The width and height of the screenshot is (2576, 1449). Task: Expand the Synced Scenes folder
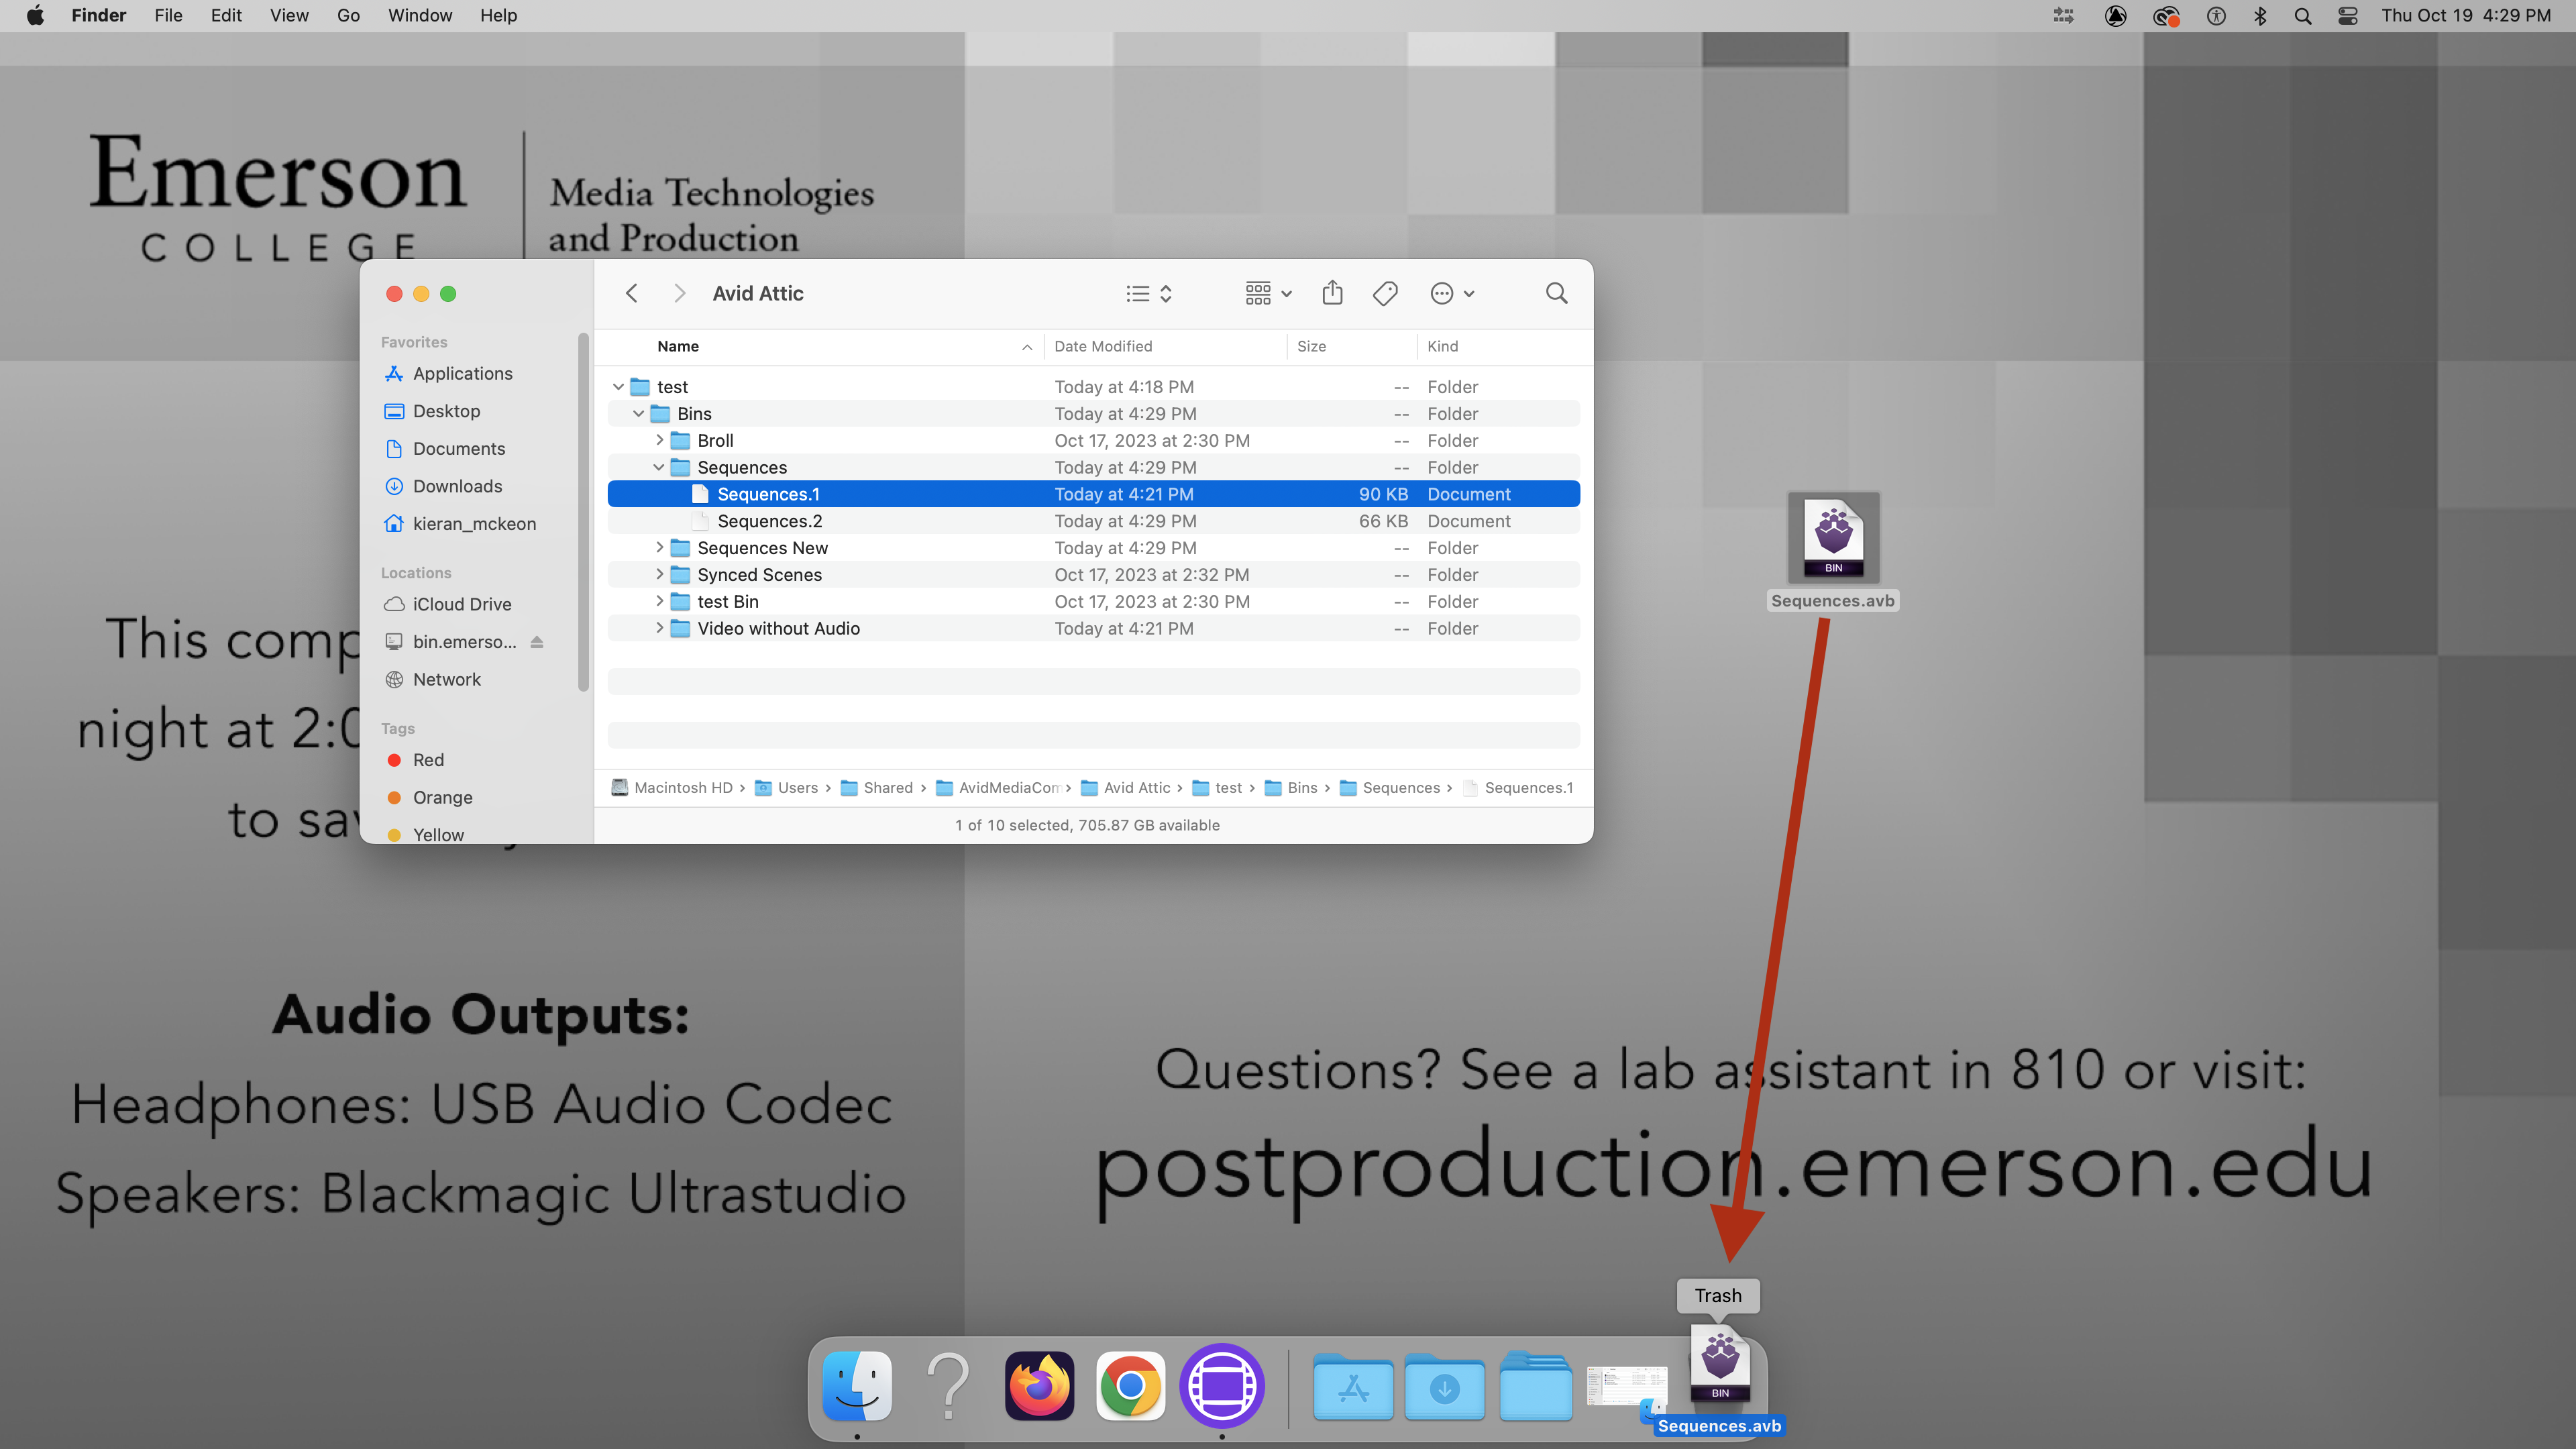[x=659, y=574]
